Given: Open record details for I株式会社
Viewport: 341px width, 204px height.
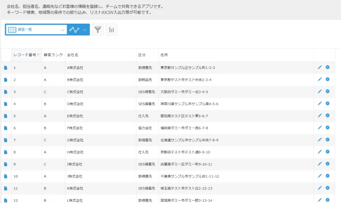Looking at the screenshot, I should [x=6, y=164].
